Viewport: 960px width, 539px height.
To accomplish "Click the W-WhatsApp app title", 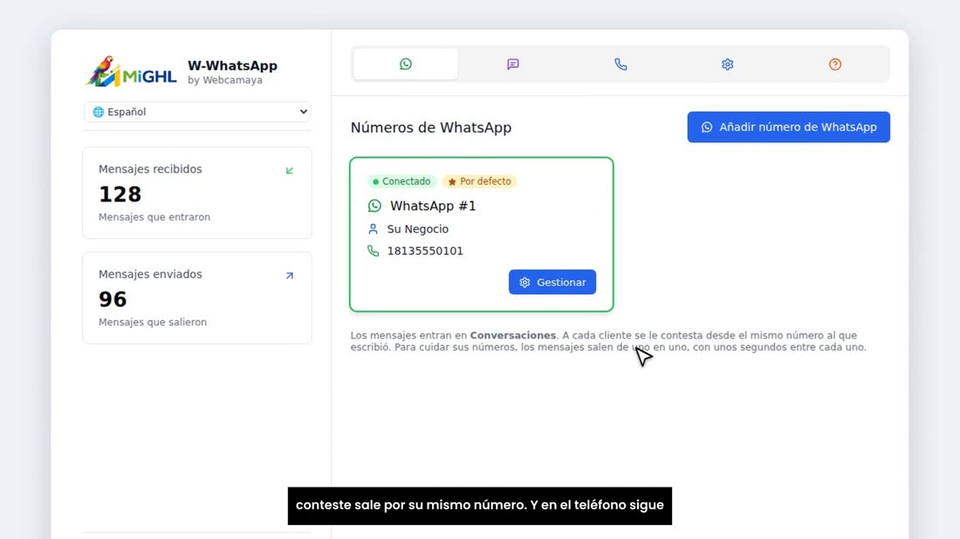I will [232, 65].
